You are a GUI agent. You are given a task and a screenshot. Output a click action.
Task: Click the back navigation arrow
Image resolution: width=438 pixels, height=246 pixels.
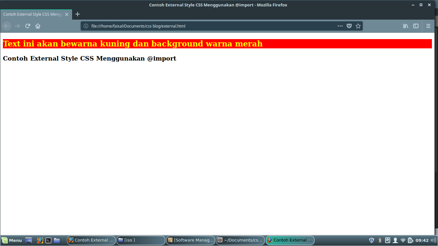coord(6,26)
